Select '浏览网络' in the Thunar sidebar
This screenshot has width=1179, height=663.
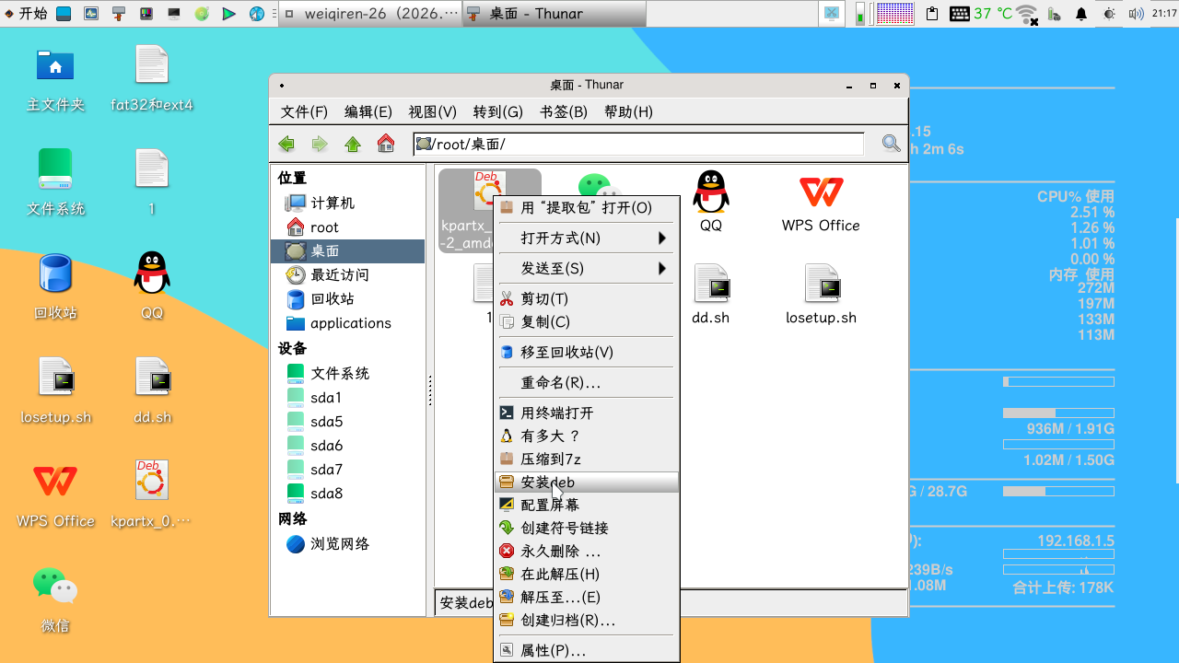[x=348, y=543]
